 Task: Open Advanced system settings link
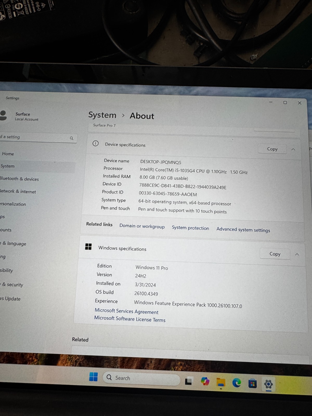243,230
